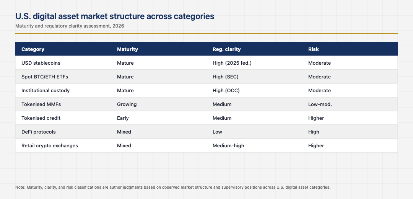This screenshot has height=199, width=413.
Task: Select 'Mature' in the Institutional custody row
Action: coord(125,90)
